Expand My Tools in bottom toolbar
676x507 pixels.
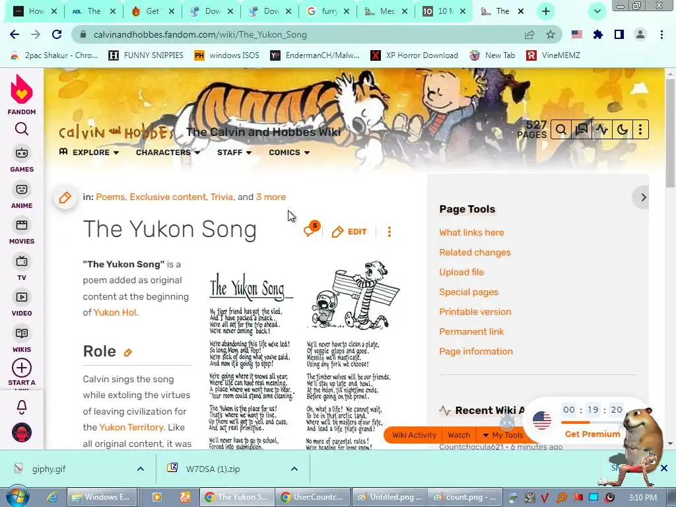coord(502,435)
